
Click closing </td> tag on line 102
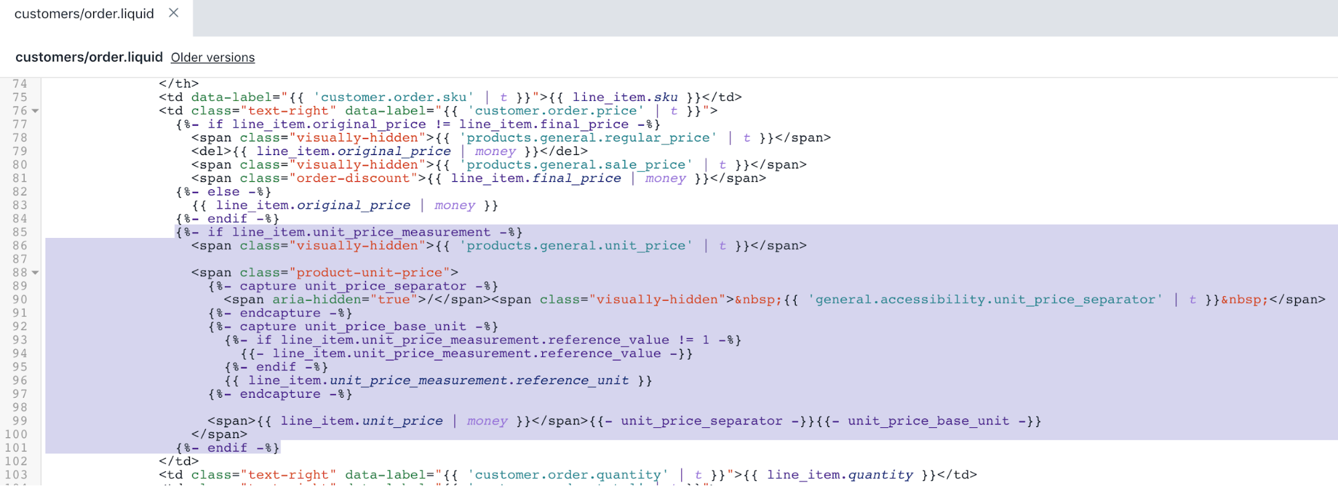pos(179,461)
